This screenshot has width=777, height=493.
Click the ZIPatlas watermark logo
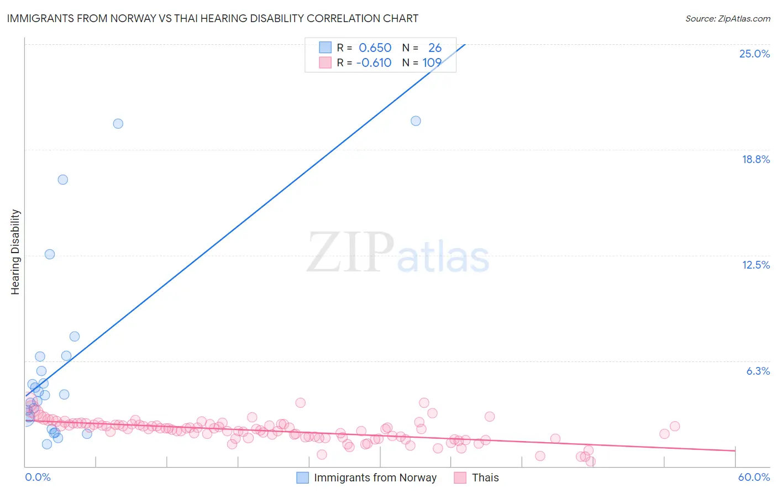pyautogui.click(x=398, y=253)
